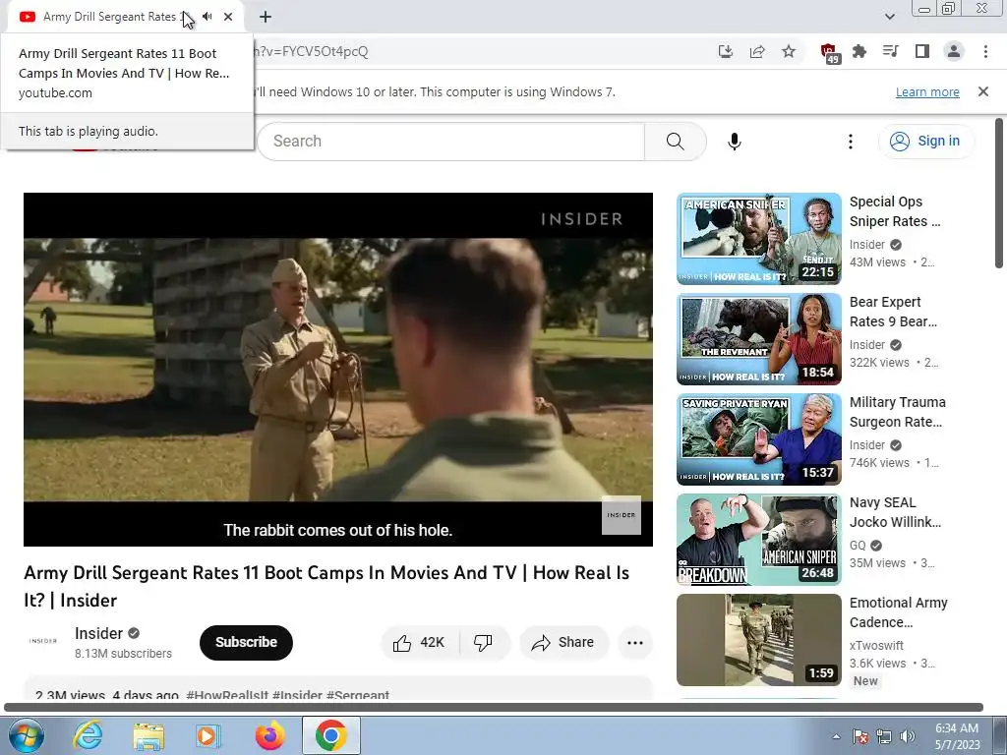This screenshot has width=1007, height=755.
Task: Click the 'Navy SEAL Jocko Willink' title
Action: pyautogui.click(x=895, y=511)
